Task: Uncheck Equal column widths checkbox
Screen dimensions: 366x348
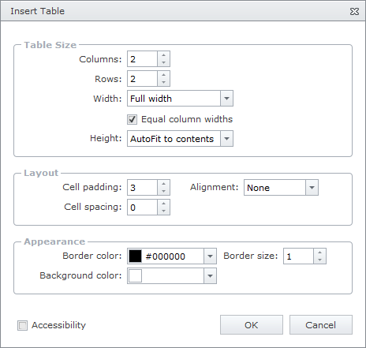Action: (132, 119)
